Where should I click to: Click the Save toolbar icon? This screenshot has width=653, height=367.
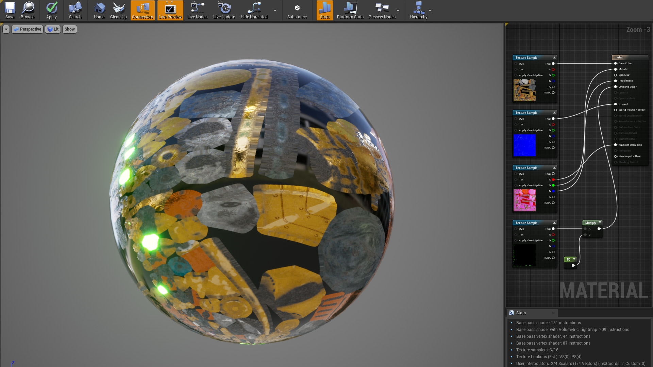pyautogui.click(x=10, y=10)
